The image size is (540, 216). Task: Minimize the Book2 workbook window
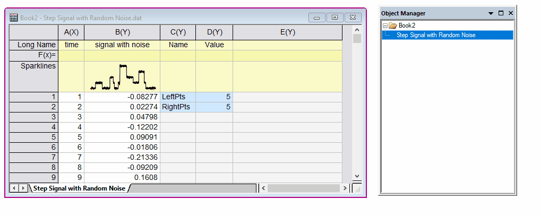(x=317, y=18)
